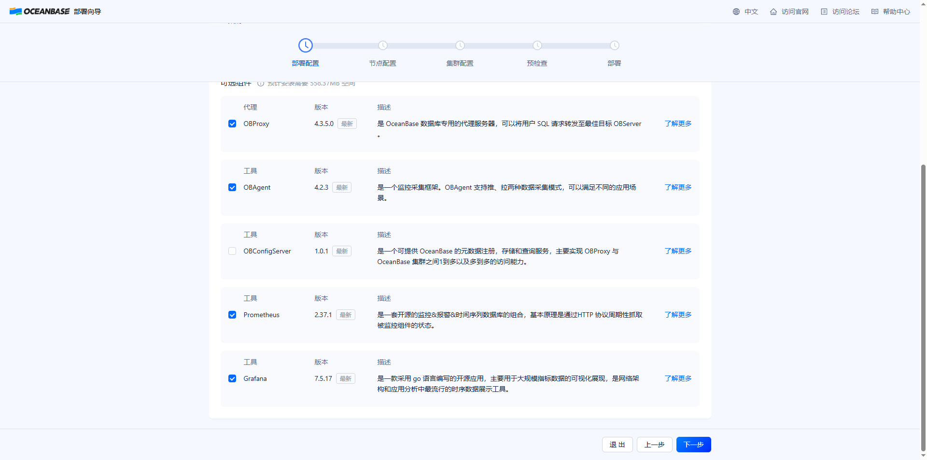Click the OBProxy description text
Screen dimensions: 927x460
coord(509,129)
